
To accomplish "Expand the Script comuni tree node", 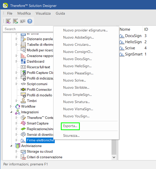I will tap(16, 84).
